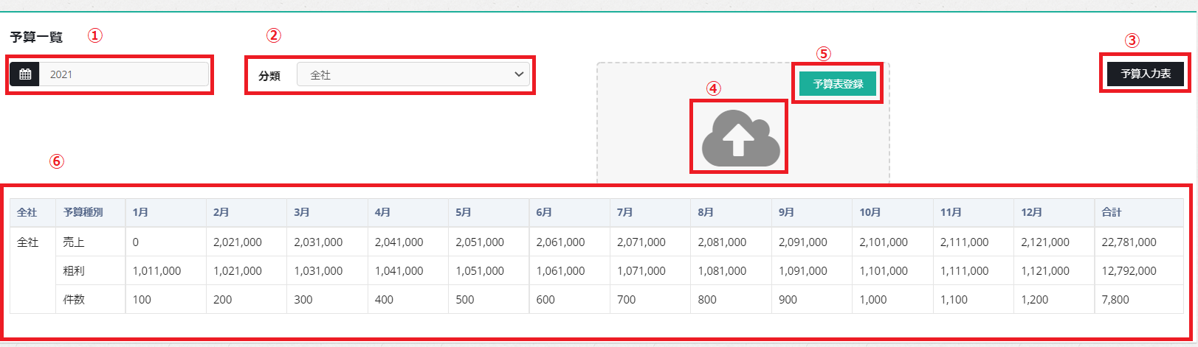Select the 合計 column header

(x=1111, y=212)
